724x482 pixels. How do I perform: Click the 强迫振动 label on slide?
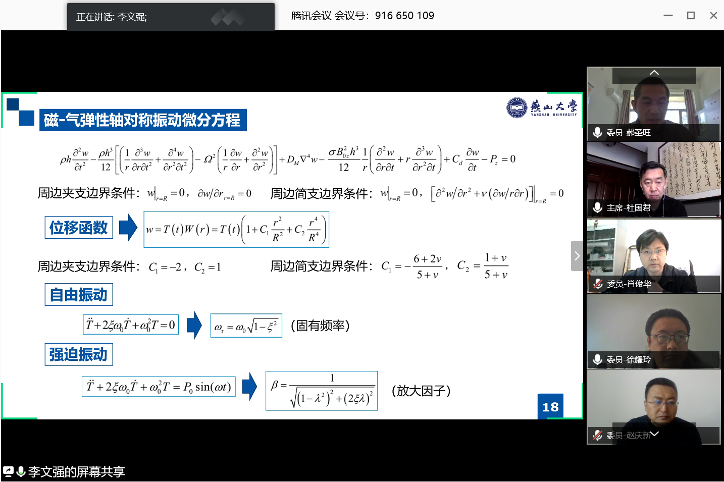tap(79, 355)
